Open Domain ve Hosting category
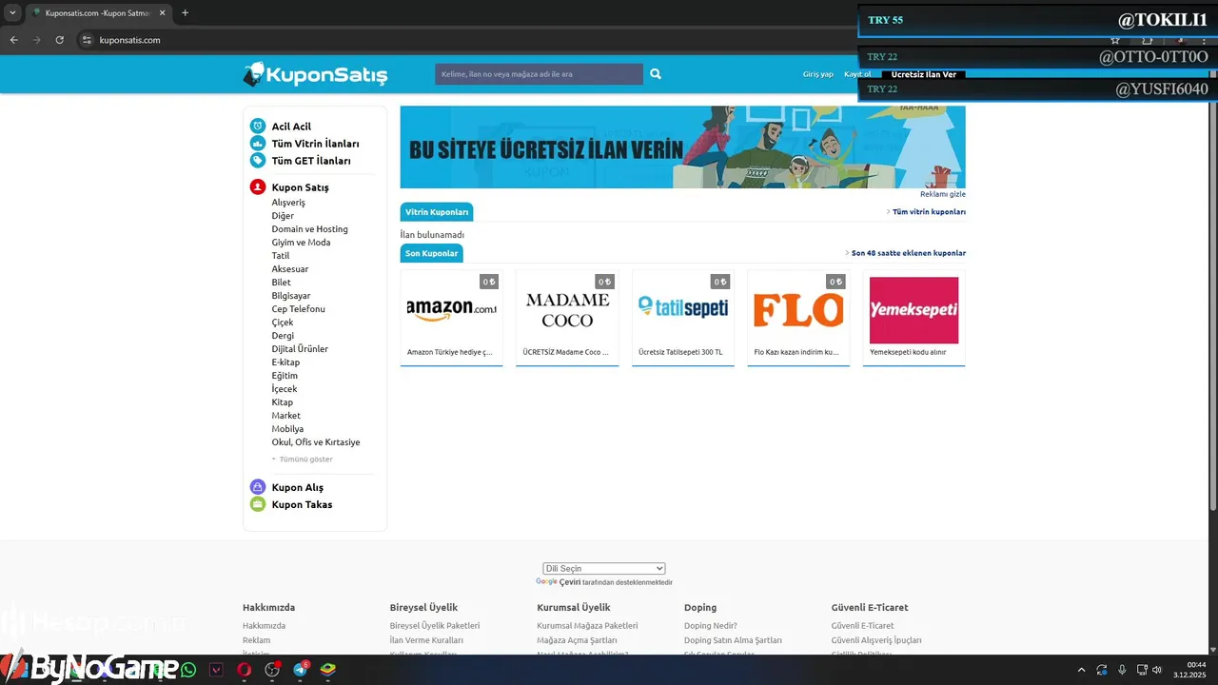 click(310, 229)
